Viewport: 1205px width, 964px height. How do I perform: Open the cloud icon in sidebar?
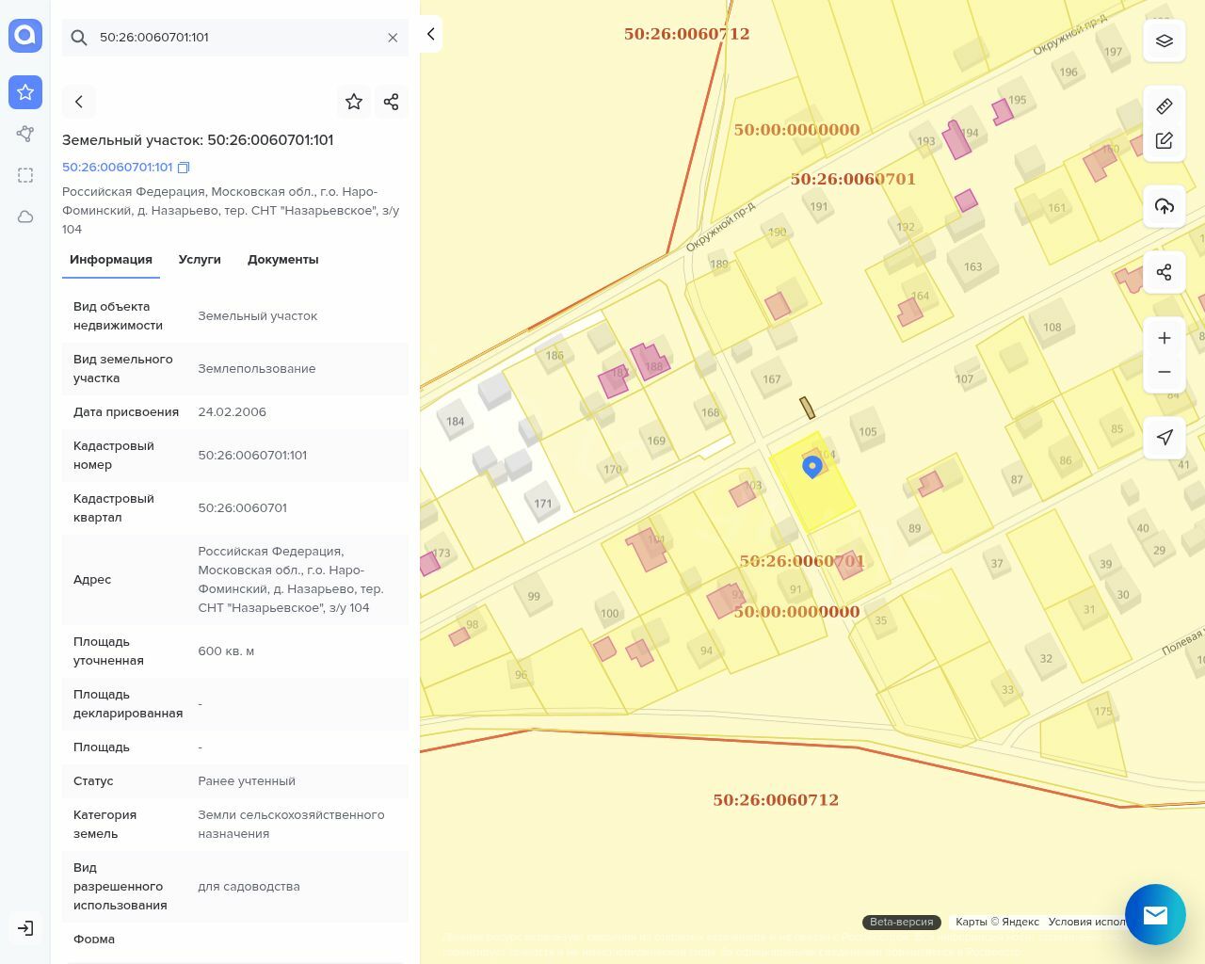(x=25, y=217)
